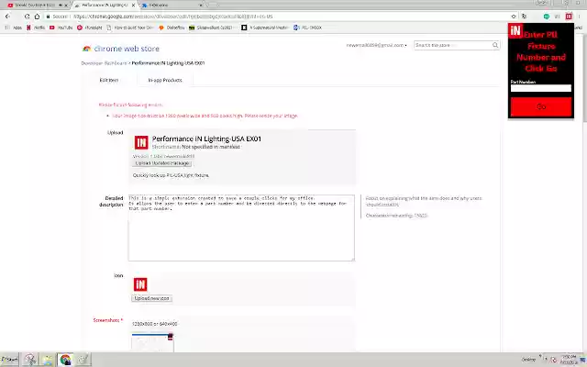Select the In-app Products tab
The image size is (587, 367).
[165, 80]
